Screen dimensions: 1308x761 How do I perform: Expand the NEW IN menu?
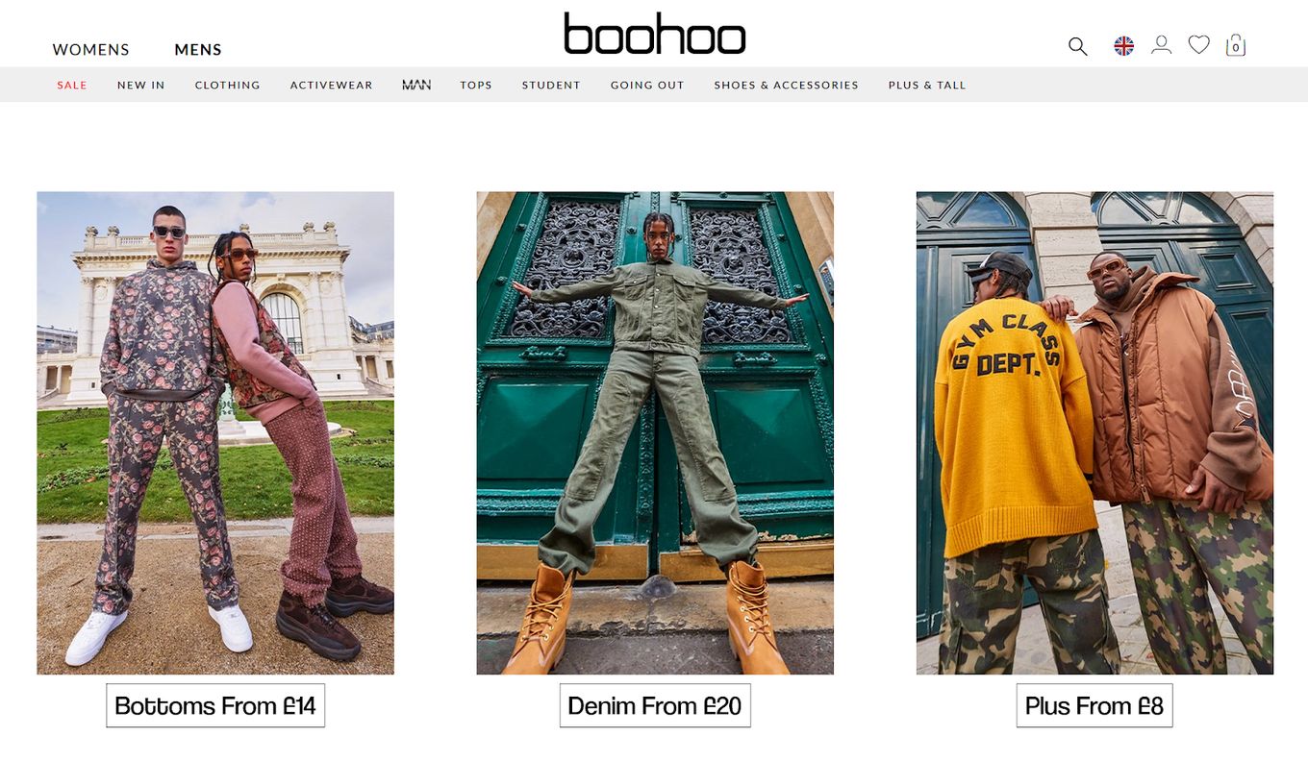pyautogui.click(x=141, y=86)
